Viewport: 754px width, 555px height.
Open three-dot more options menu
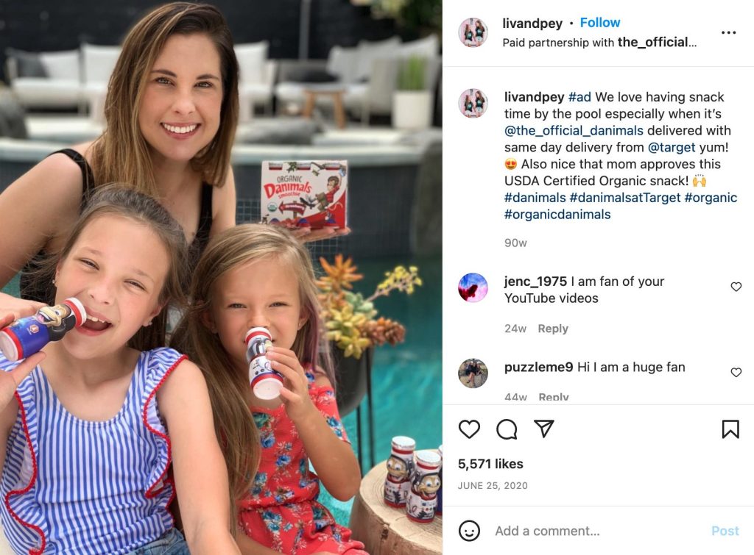coord(728,32)
